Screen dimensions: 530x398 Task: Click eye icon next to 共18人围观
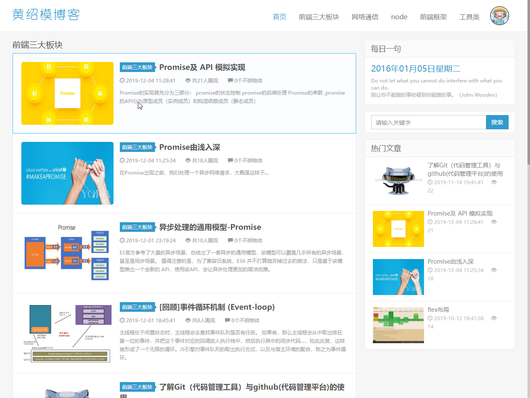pos(188,160)
